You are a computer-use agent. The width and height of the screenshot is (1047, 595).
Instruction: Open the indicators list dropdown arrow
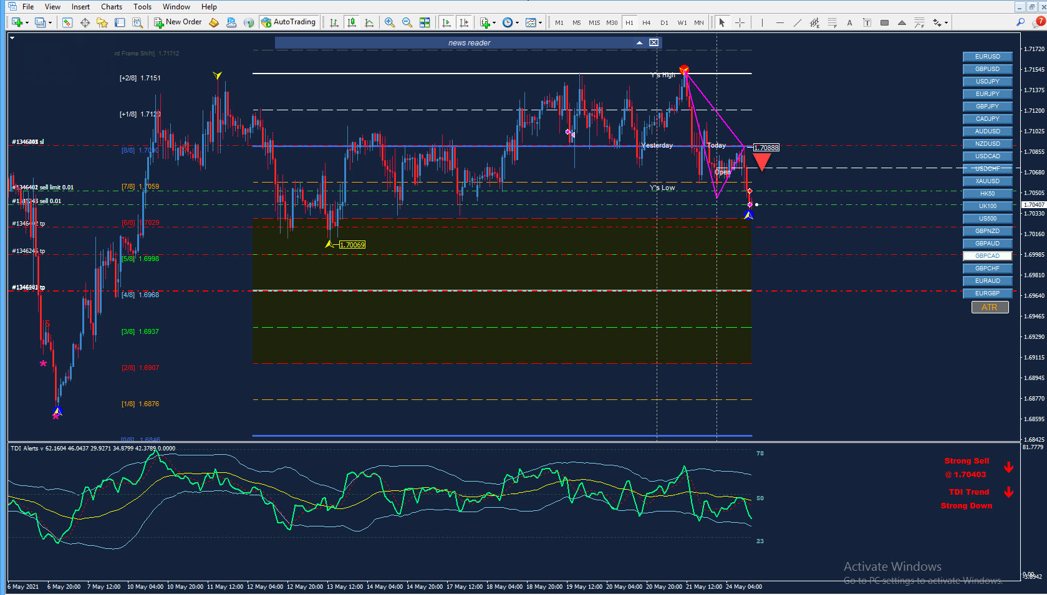(494, 23)
